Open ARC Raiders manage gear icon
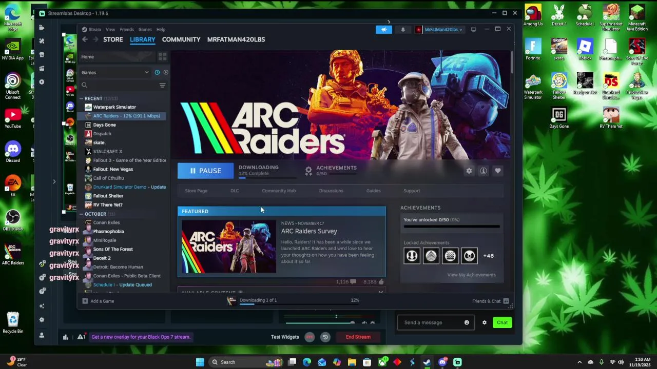 [x=469, y=171]
